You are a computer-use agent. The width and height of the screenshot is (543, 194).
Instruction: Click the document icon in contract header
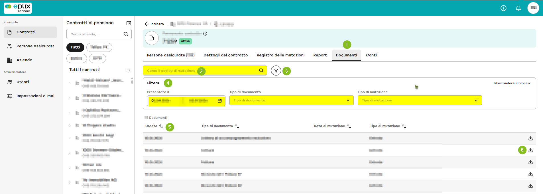[x=152, y=38]
